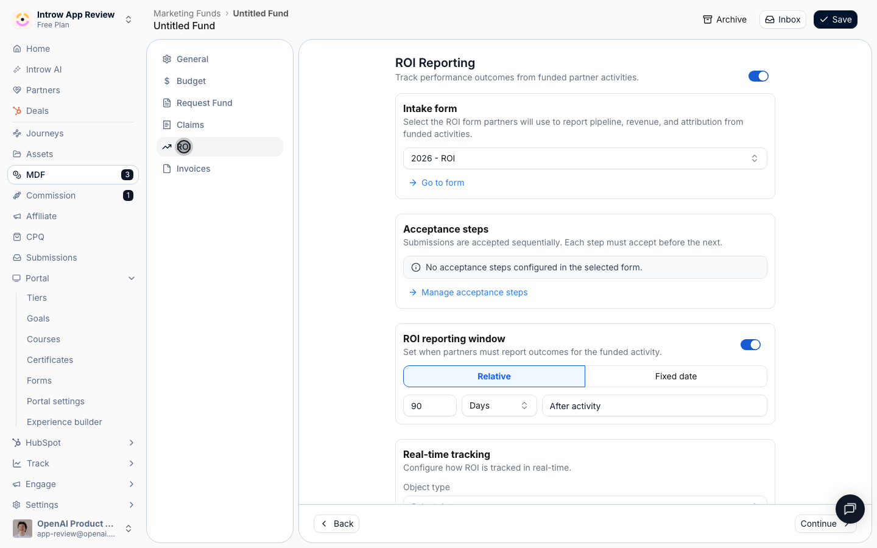Click the MDF count badge 3

click(x=127, y=175)
